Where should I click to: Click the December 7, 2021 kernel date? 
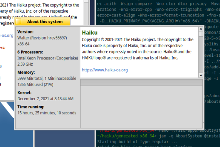click(45, 99)
